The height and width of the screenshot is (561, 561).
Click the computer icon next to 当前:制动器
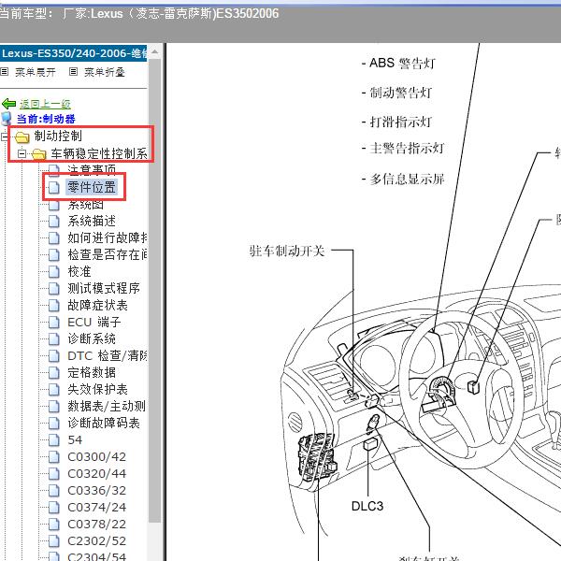[x=7, y=119]
